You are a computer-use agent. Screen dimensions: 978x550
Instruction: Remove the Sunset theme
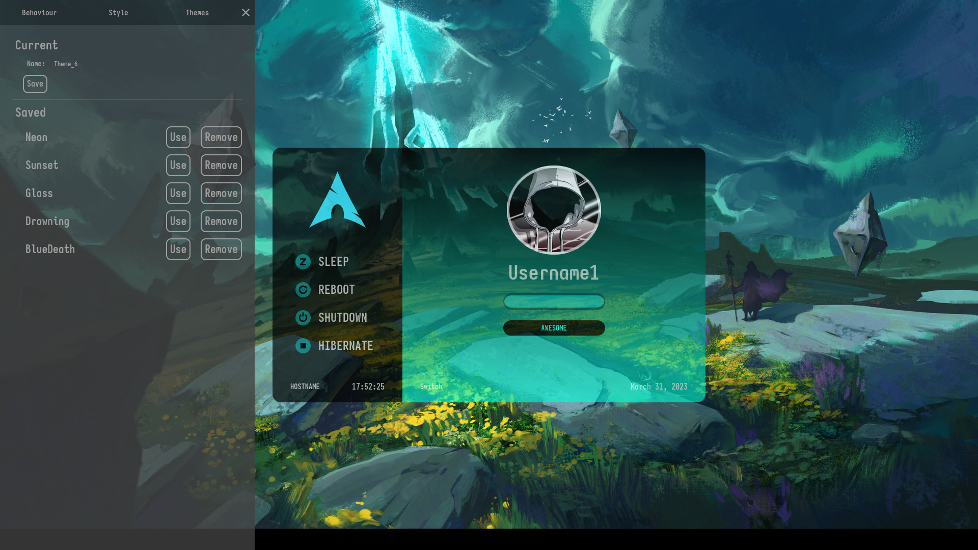221,166
